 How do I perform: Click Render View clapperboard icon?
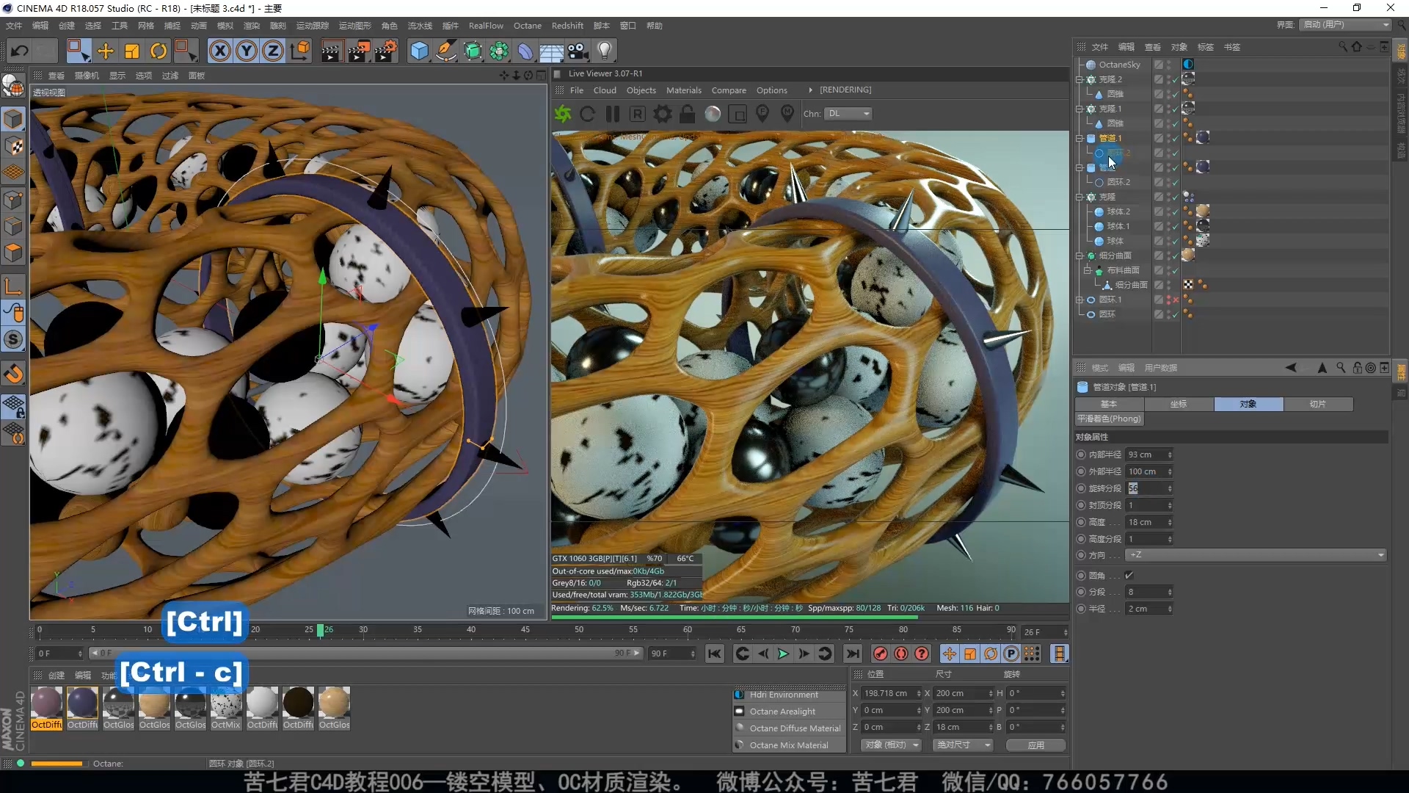tap(331, 51)
